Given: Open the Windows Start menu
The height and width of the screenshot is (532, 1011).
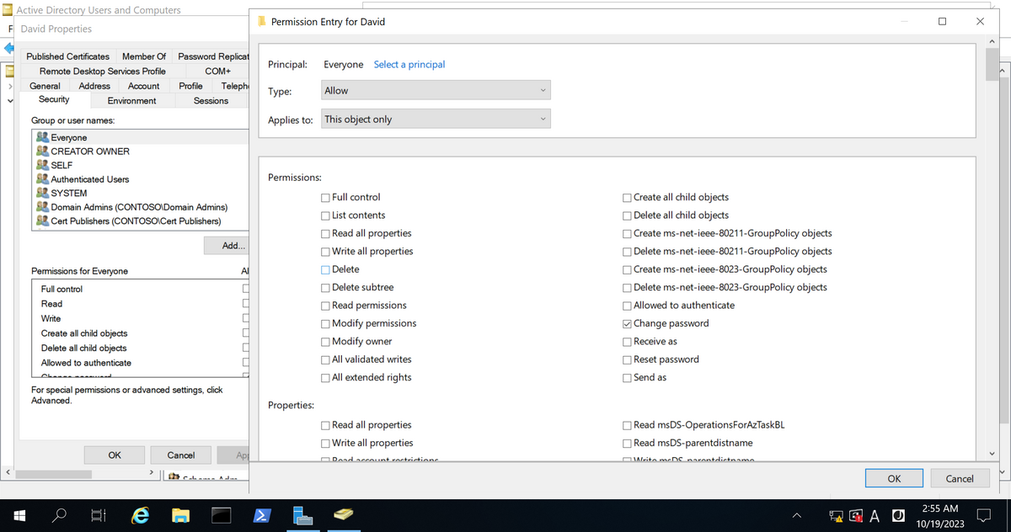Looking at the screenshot, I should pyautogui.click(x=19, y=514).
